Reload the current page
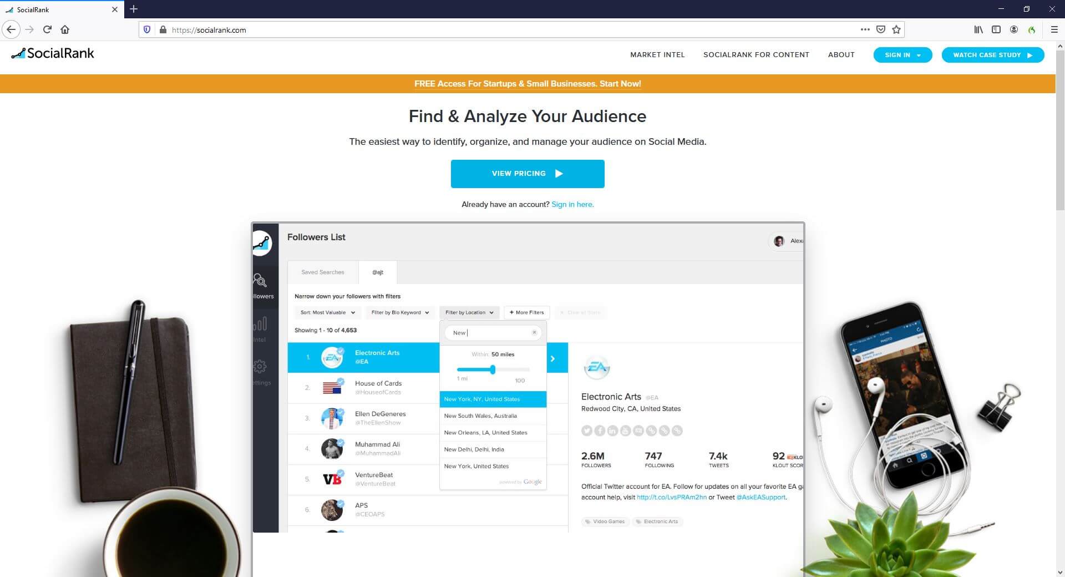 point(47,29)
